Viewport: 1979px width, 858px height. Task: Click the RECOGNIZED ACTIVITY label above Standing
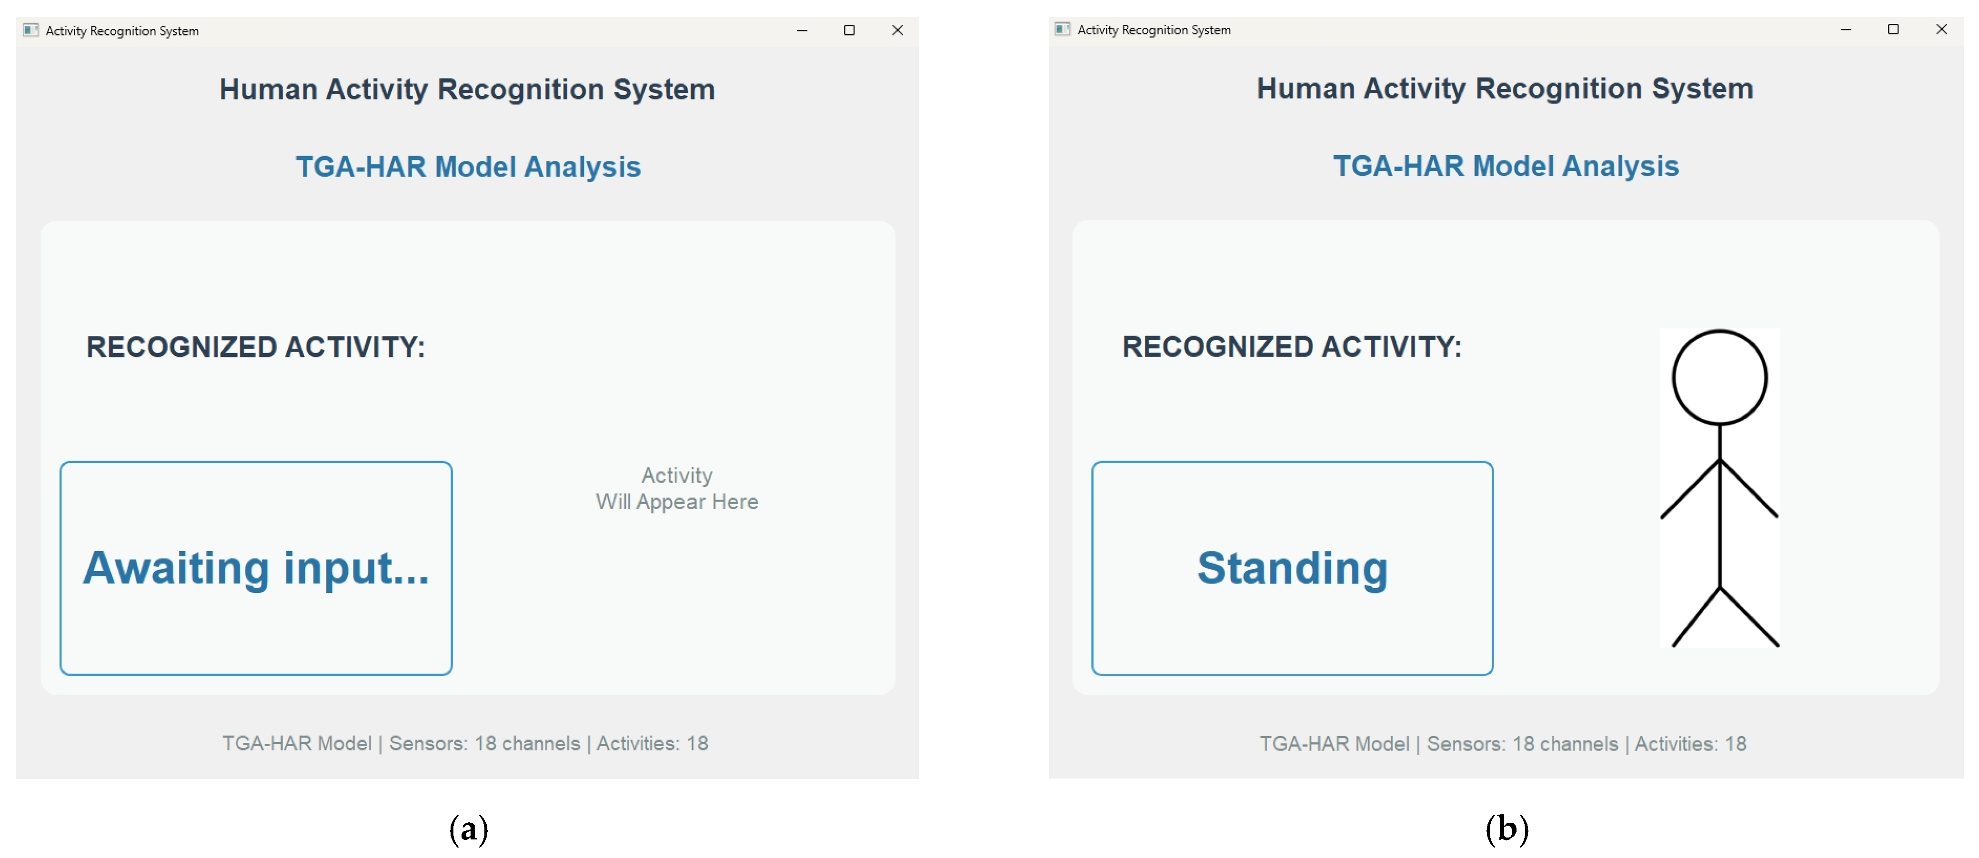1292,346
